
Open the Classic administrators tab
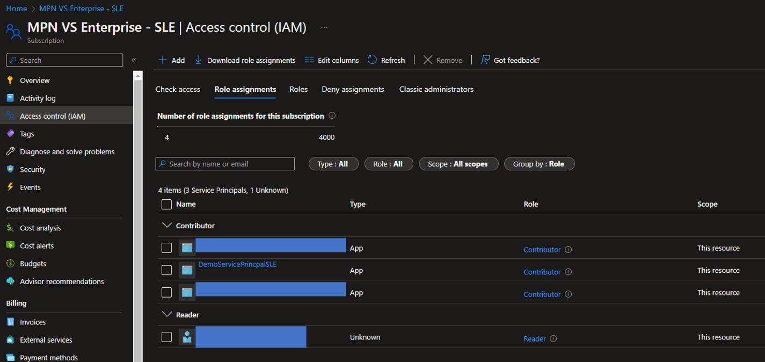pyautogui.click(x=436, y=89)
